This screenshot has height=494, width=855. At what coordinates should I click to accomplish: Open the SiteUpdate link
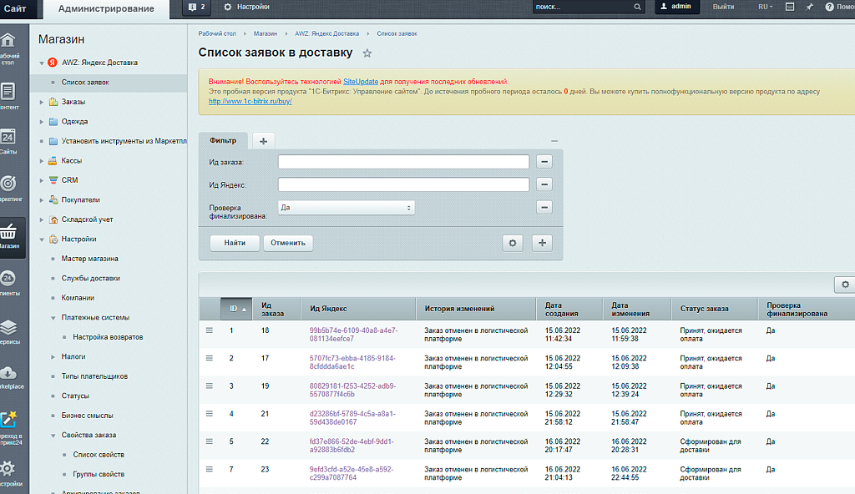point(361,82)
